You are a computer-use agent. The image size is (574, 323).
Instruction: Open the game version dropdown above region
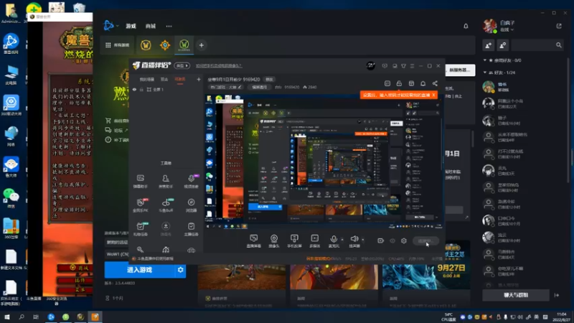[117, 242]
